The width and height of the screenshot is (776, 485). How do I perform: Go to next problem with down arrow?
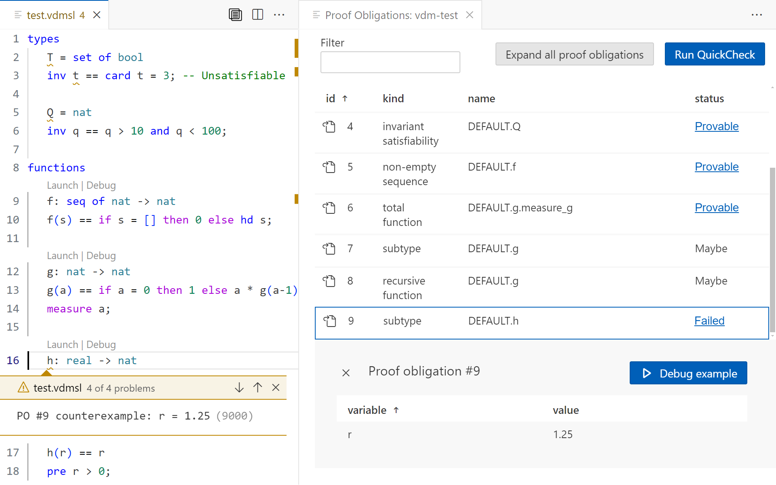pyautogui.click(x=239, y=388)
